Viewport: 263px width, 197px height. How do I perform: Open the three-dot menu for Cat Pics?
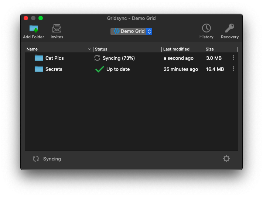pyautogui.click(x=233, y=58)
